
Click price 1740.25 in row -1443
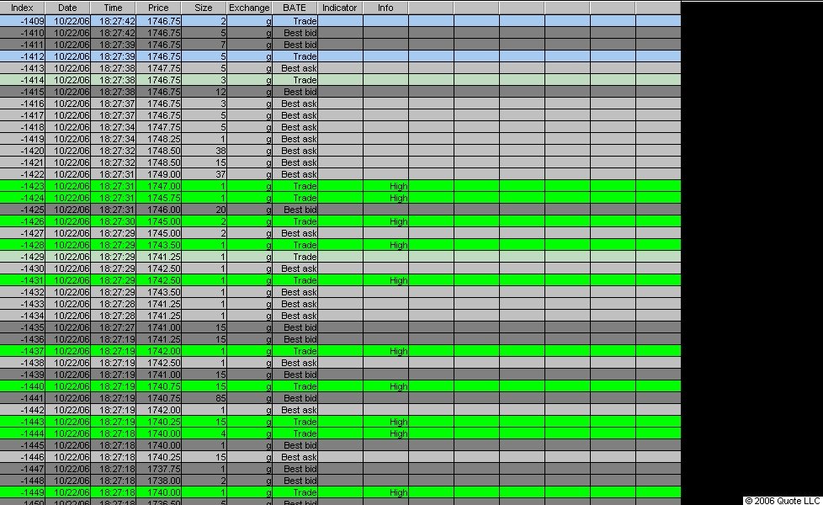coord(158,422)
